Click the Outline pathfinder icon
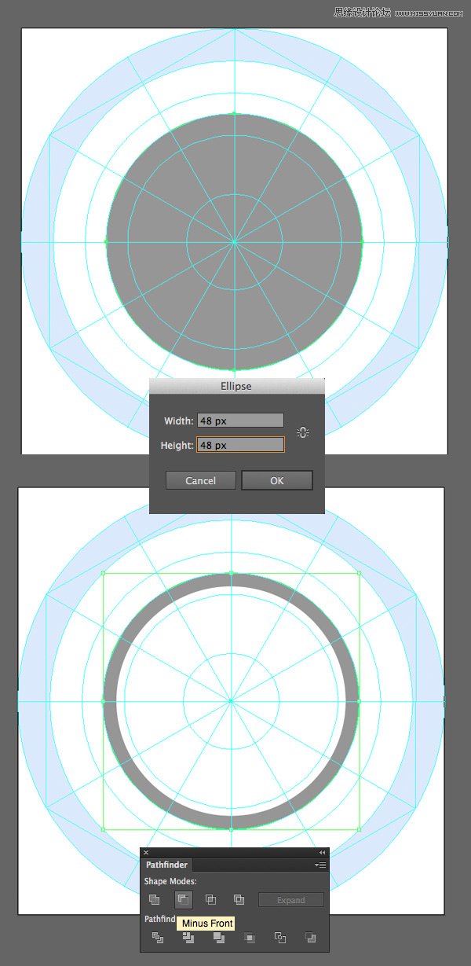 pyautogui.click(x=280, y=937)
